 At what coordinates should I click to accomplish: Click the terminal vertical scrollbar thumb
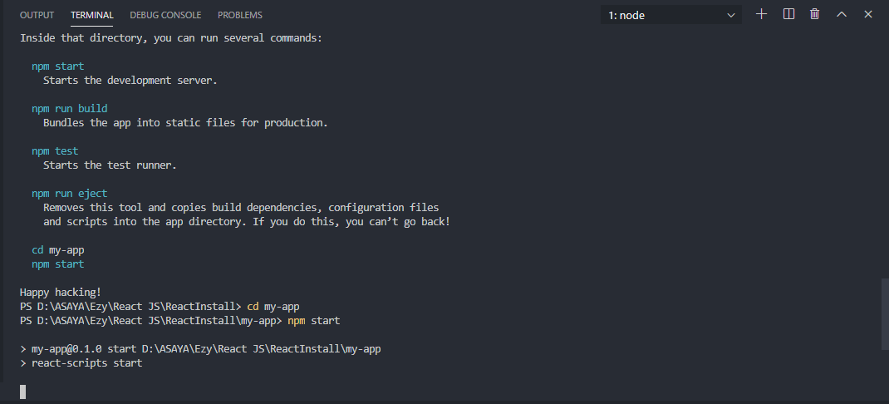pos(885,313)
